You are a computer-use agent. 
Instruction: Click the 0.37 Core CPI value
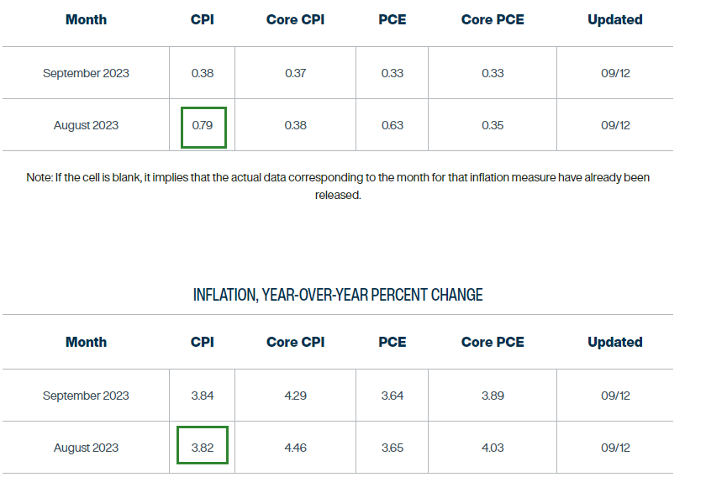(x=295, y=73)
